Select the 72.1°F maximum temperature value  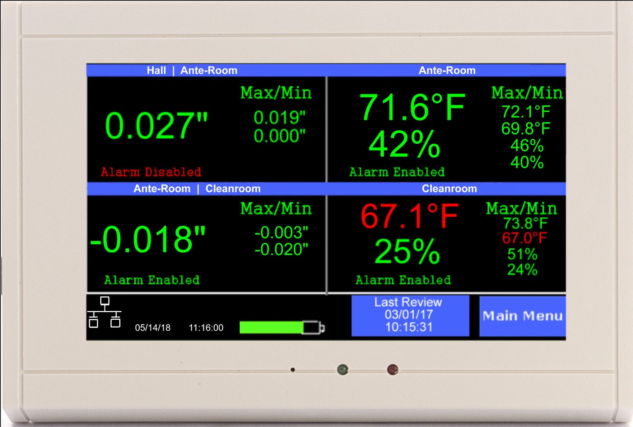tap(526, 112)
